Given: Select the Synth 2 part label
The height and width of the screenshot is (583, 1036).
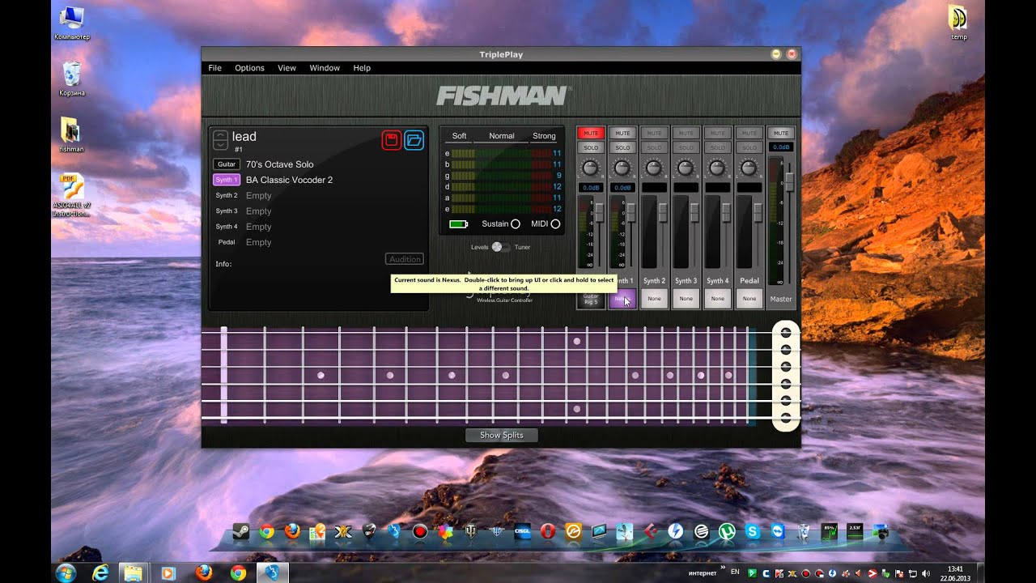Looking at the screenshot, I should 227,195.
